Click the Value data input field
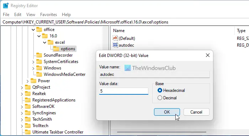The image size is (249, 136). point(124,91)
